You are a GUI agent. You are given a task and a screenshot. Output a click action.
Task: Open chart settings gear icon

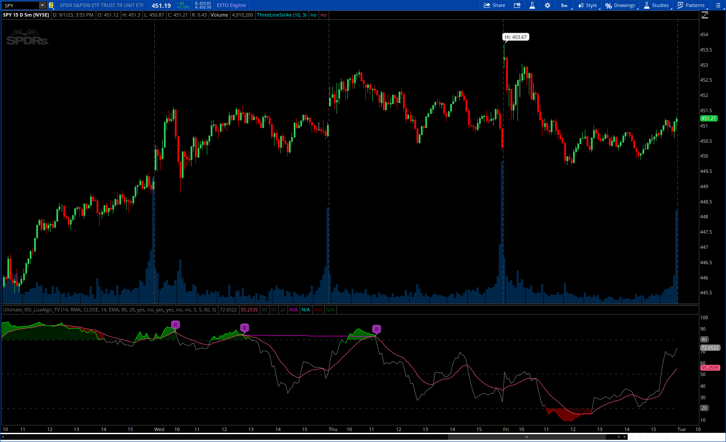[547, 5]
